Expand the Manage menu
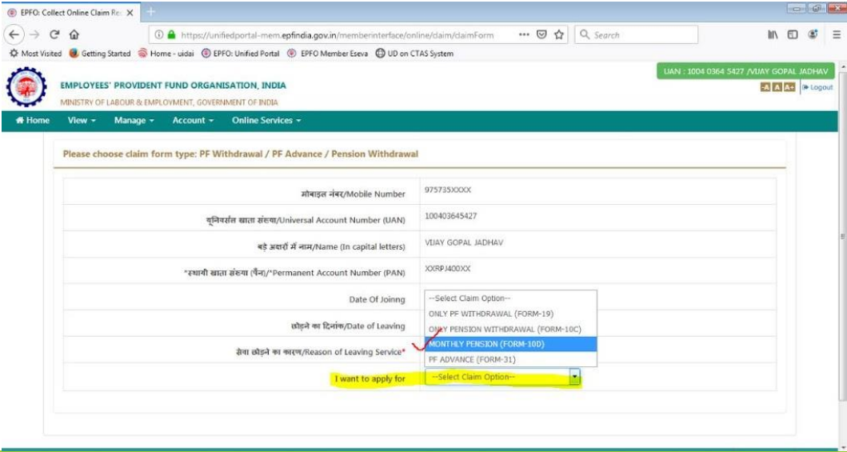 134,121
